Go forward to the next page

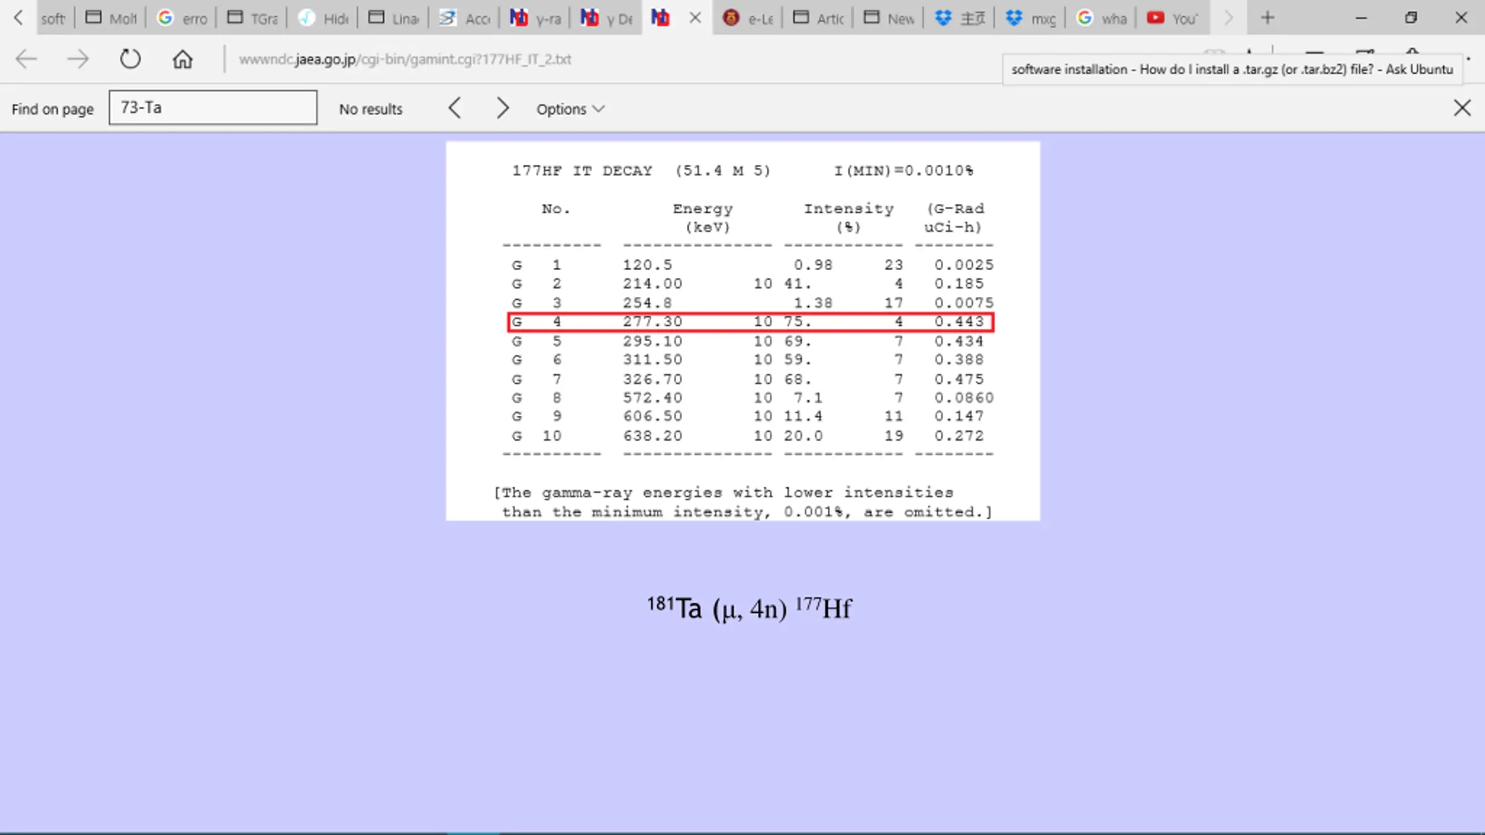point(78,59)
